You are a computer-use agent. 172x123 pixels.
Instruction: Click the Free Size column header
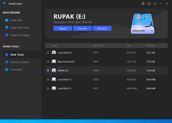coord(151,46)
